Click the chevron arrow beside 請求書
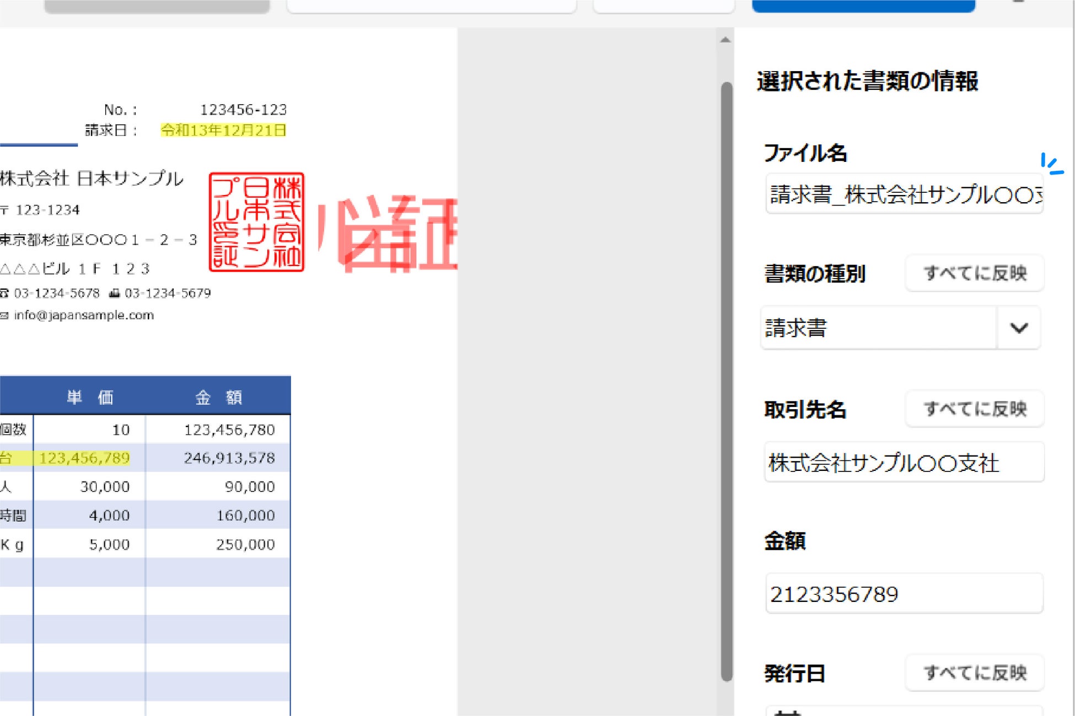Screen dimensions: 1075x716 (x=1019, y=328)
